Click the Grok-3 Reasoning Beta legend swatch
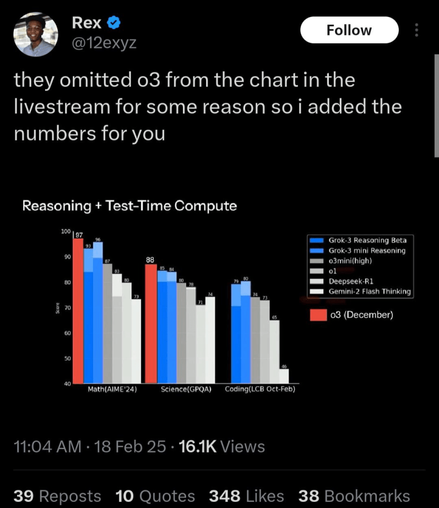Image resolution: width=439 pixels, height=508 pixels. 317,240
